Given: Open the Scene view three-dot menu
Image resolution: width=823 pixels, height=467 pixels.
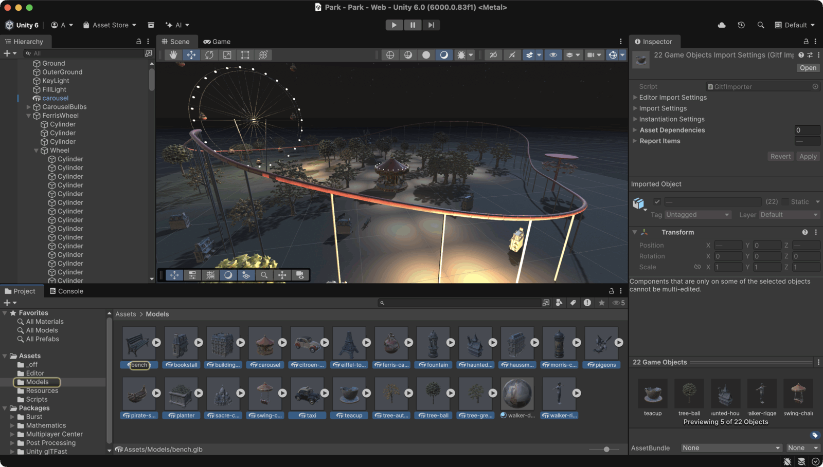Looking at the screenshot, I should coord(621,42).
